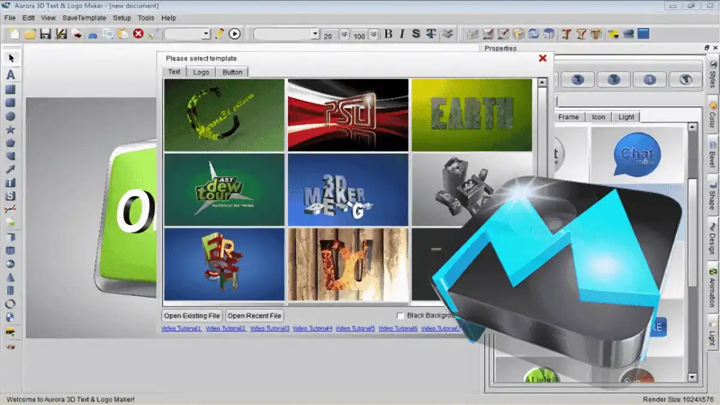
Task: Open the Bevel side tab
Action: [x=712, y=153]
